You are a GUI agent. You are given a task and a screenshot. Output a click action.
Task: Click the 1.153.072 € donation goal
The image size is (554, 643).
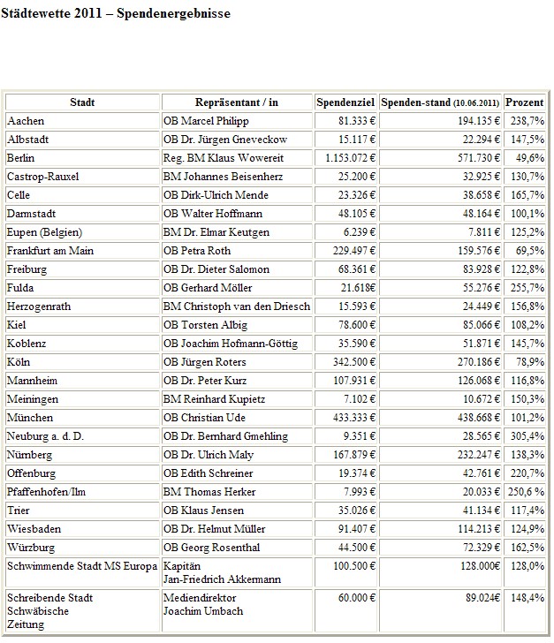point(345,157)
